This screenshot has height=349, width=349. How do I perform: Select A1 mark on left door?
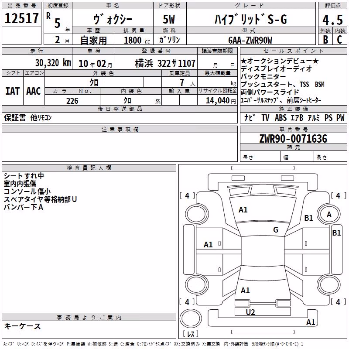208,245
